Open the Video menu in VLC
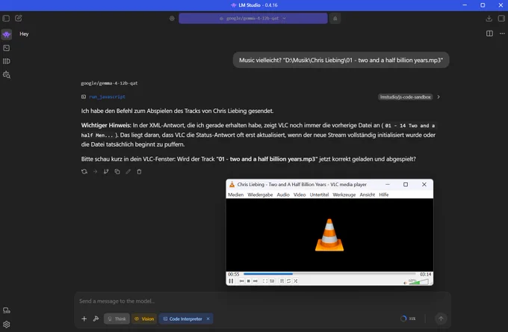 point(300,194)
